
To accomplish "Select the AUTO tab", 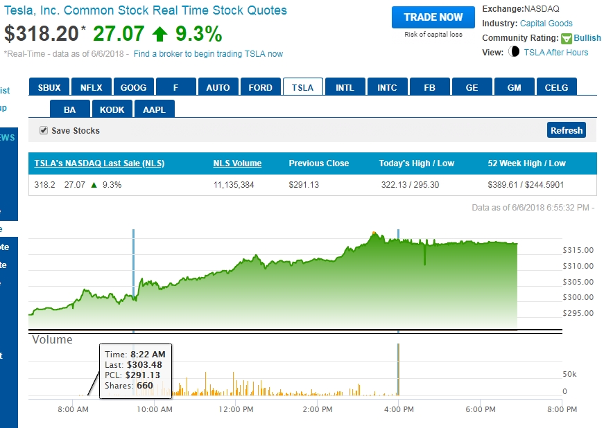I will point(218,87).
